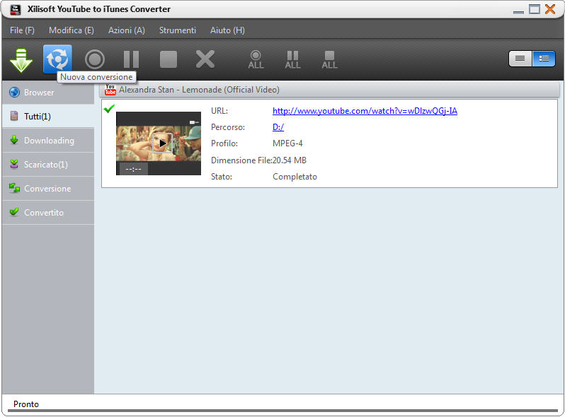Show the Downloading sidebar list
The image size is (565, 417).
click(48, 141)
